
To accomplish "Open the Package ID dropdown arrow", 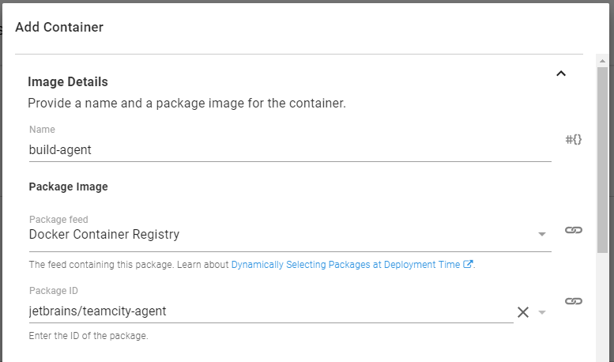I will [542, 312].
